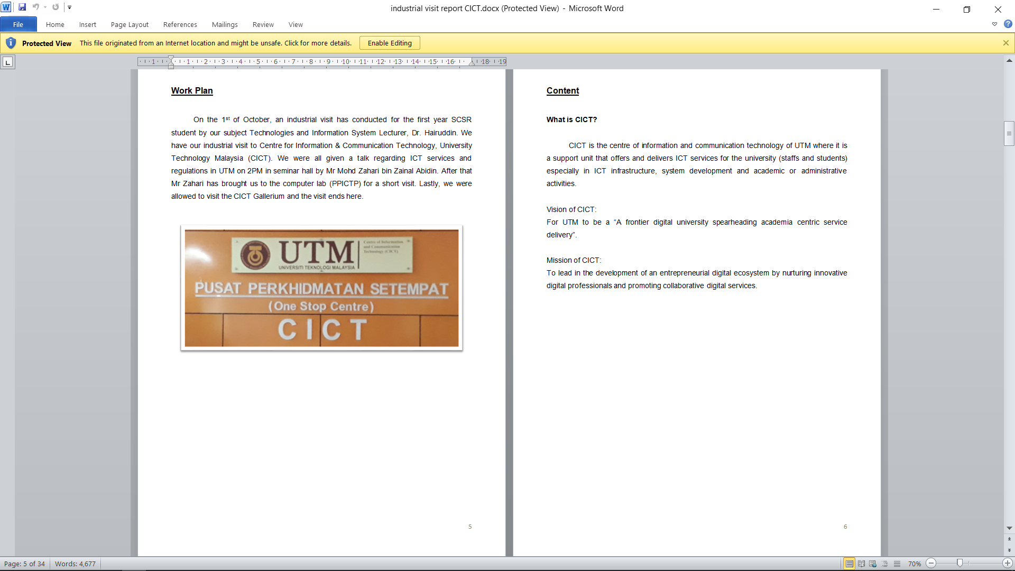
Task: Open the Word Help question mark icon
Action: click(x=1008, y=24)
